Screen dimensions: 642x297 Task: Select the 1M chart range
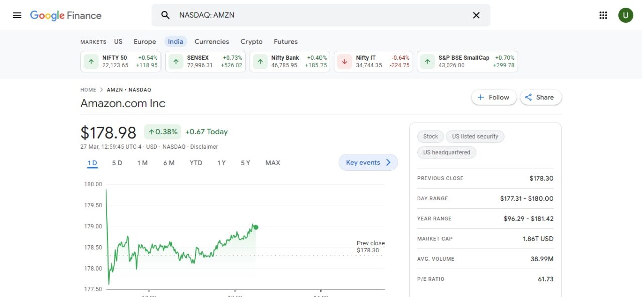pyautogui.click(x=142, y=163)
